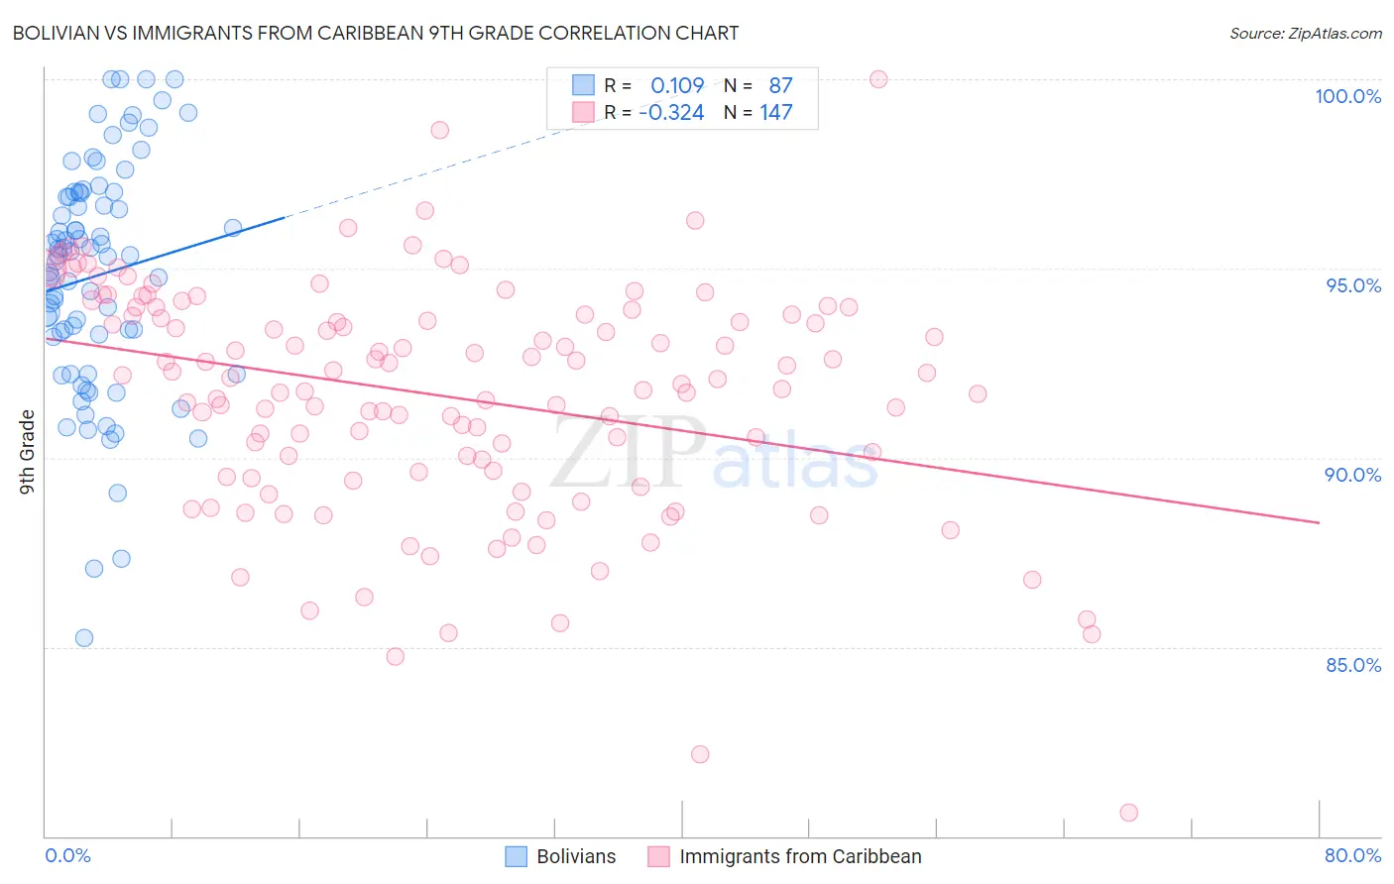The image size is (1394, 884).
Task: Click the 100.0% y-axis label
Action: (x=1348, y=96)
